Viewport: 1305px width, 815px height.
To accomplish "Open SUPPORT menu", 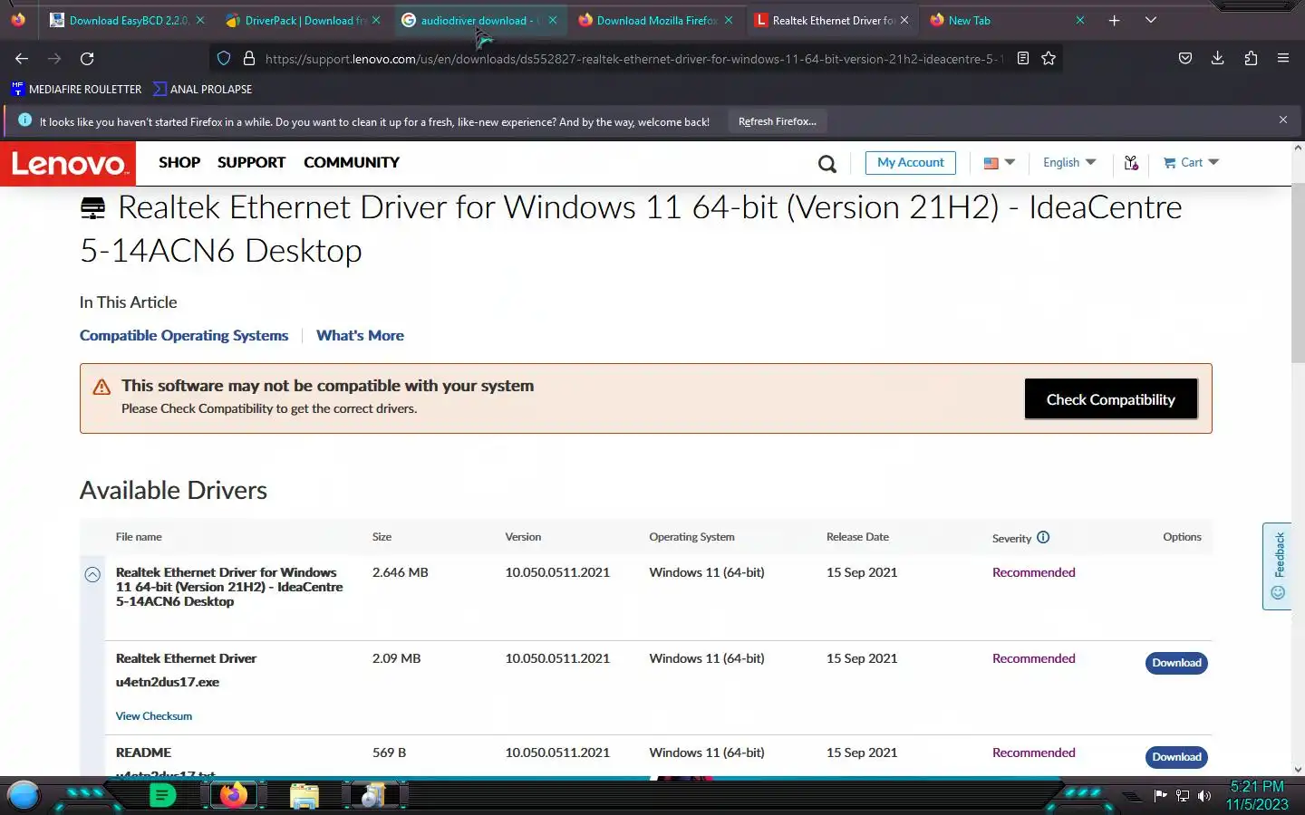I will click(x=251, y=163).
